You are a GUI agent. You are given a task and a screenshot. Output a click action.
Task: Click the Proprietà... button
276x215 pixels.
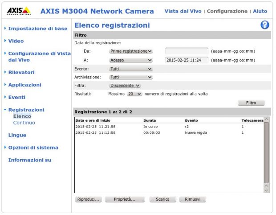point(125,199)
